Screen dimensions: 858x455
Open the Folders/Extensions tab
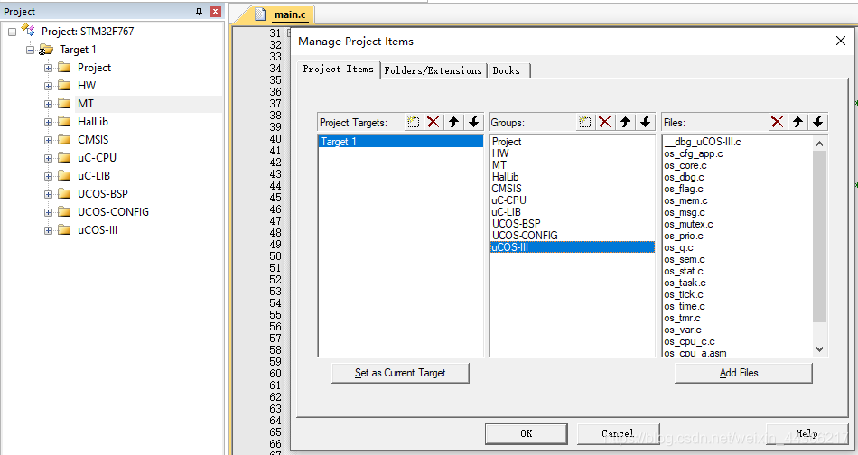(433, 70)
